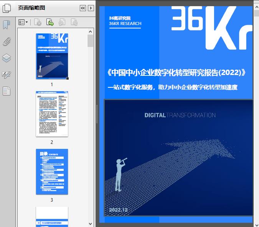Viewport: 259px width, 227px height.
Task: Click the right arrow panel button
Action: [x=91, y=8]
